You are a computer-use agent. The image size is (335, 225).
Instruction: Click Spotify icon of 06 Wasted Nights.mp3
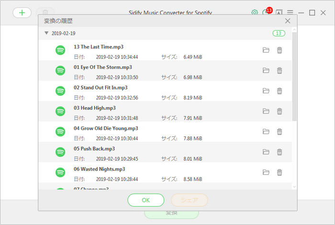(x=60, y=172)
